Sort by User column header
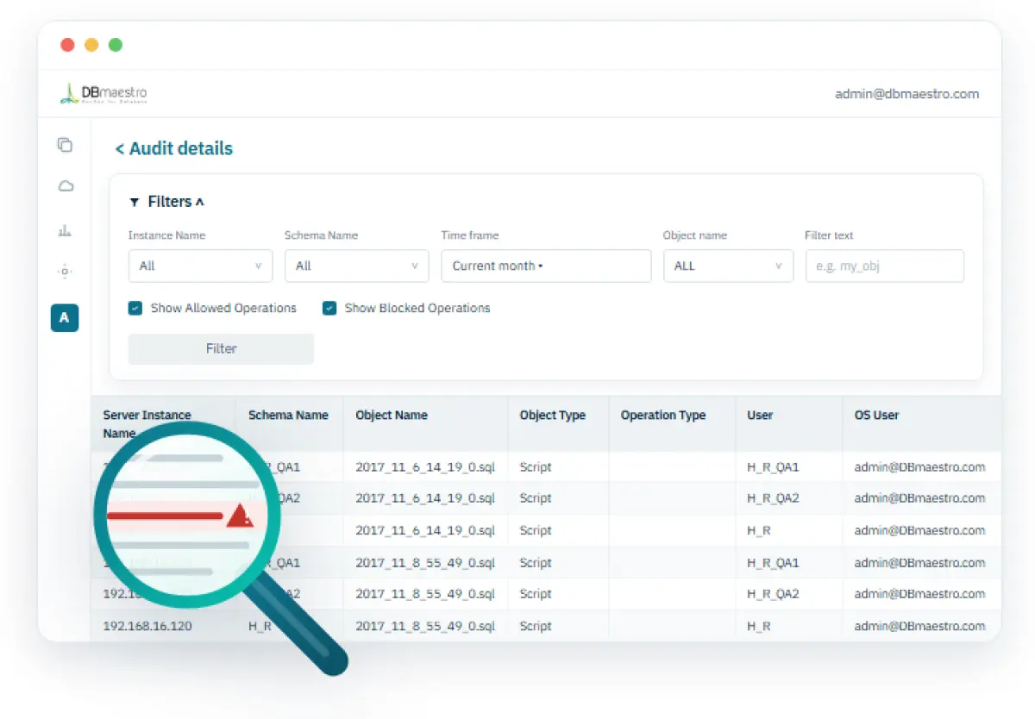Screen dimensions: 1035x719 [760, 415]
